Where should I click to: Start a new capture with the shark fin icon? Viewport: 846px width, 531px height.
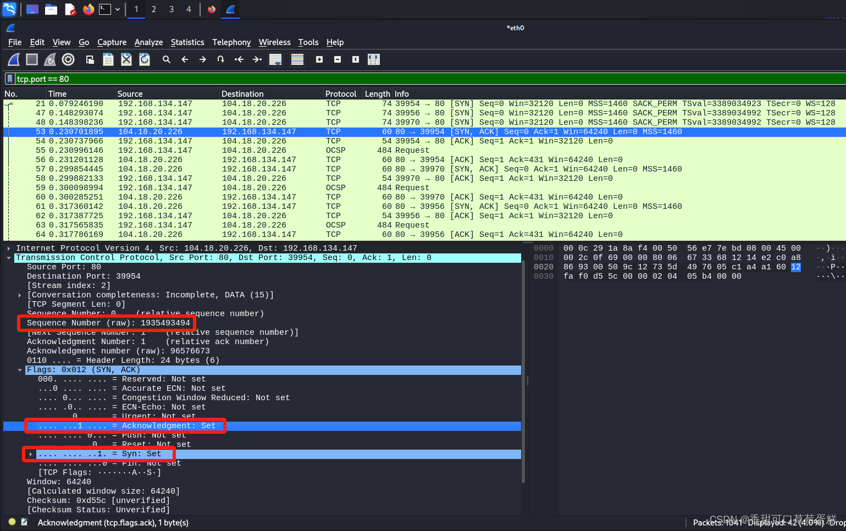click(x=13, y=59)
